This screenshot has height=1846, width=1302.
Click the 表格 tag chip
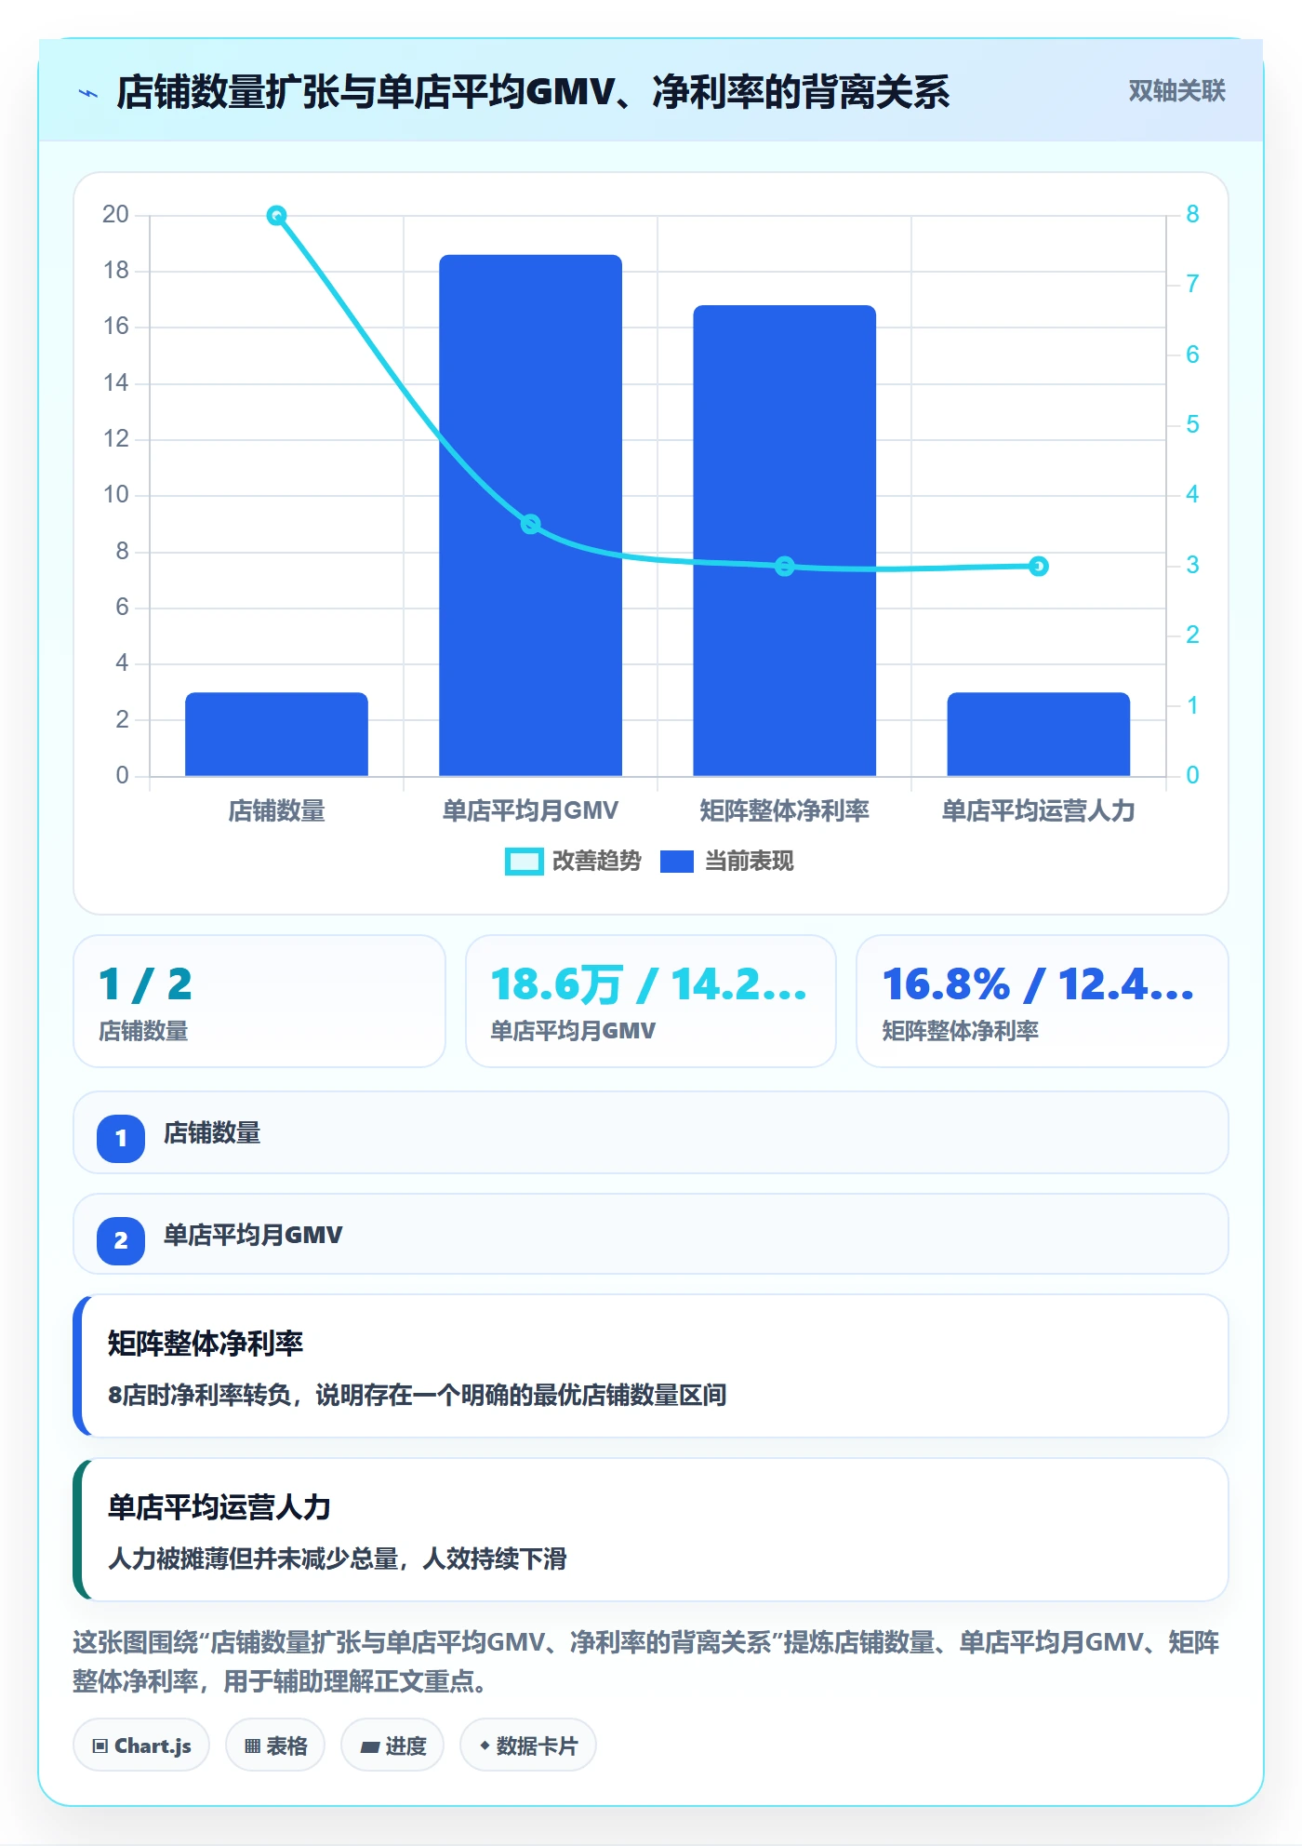(275, 1746)
